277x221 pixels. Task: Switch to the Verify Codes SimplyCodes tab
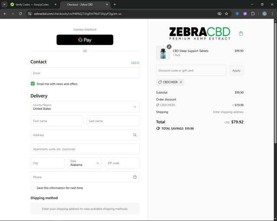click(32, 5)
